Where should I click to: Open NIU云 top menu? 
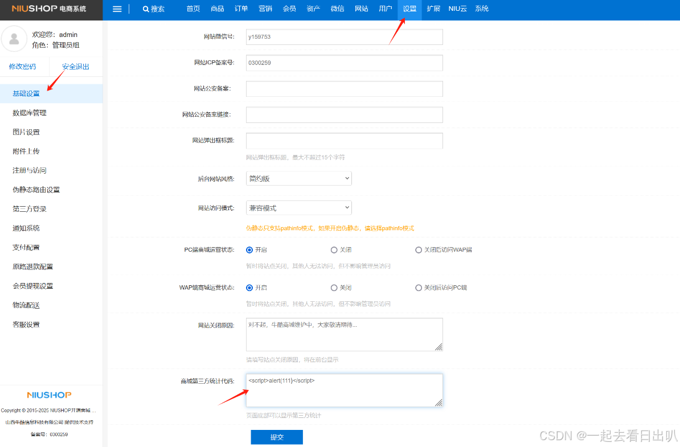[457, 9]
